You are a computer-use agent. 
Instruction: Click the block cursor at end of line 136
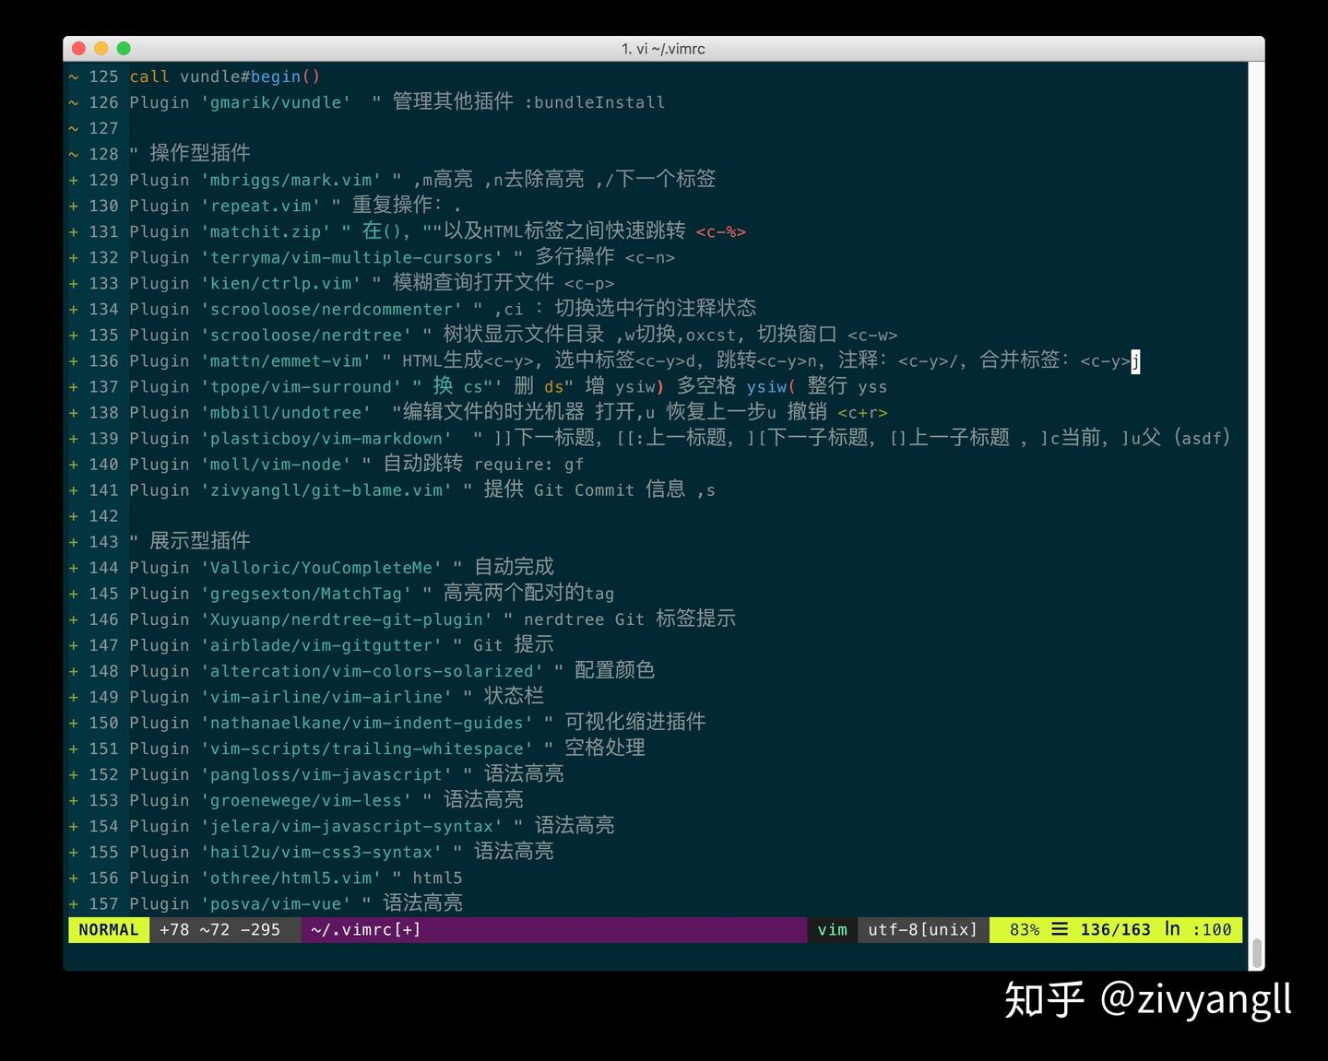[1136, 361]
